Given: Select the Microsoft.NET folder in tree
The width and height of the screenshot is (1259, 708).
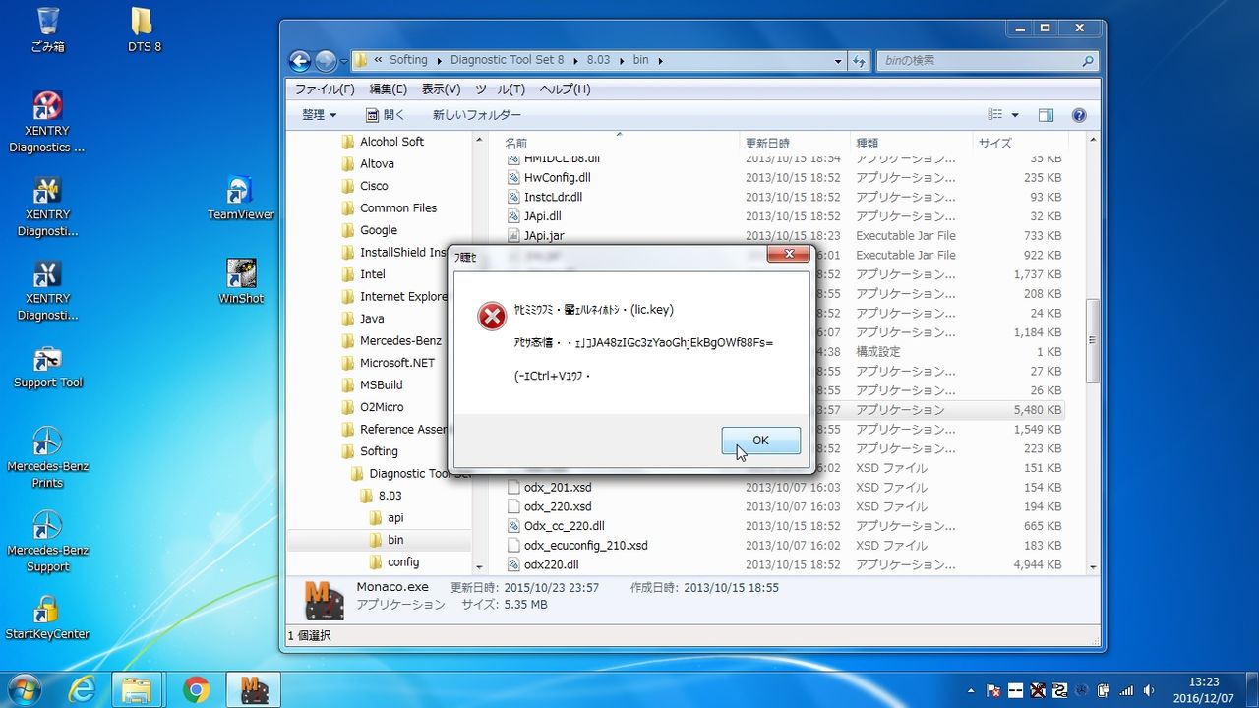Looking at the screenshot, I should [x=397, y=363].
